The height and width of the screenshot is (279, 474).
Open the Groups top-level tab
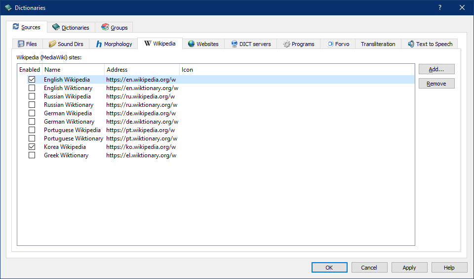point(114,28)
